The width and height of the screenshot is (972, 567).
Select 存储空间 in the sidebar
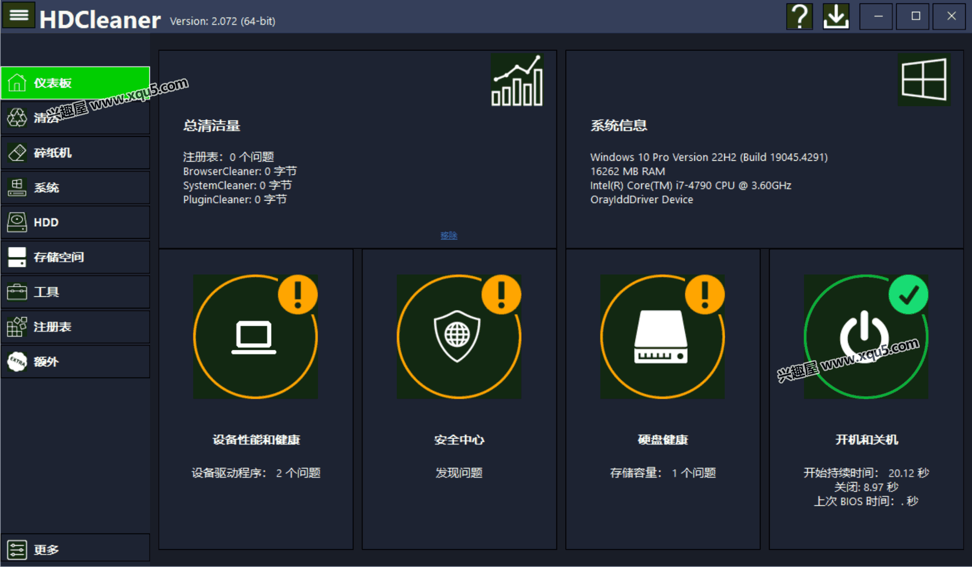coord(75,257)
